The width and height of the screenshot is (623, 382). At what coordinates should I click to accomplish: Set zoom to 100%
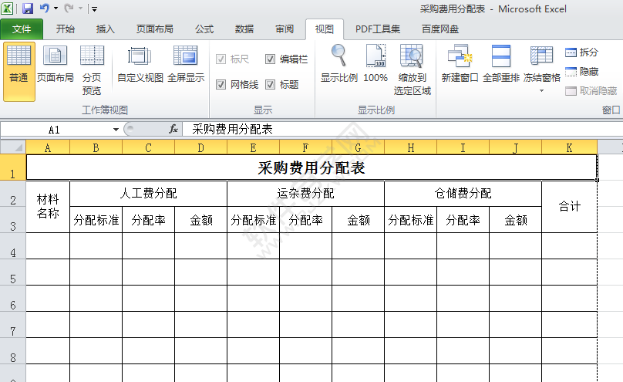tap(375, 65)
